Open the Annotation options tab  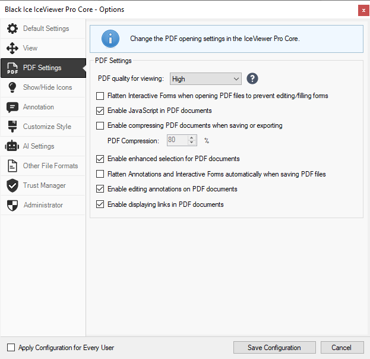43,107
